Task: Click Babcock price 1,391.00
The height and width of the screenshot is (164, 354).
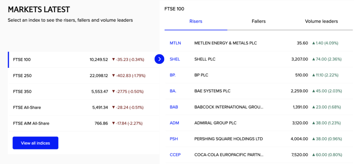Action: [300, 107]
